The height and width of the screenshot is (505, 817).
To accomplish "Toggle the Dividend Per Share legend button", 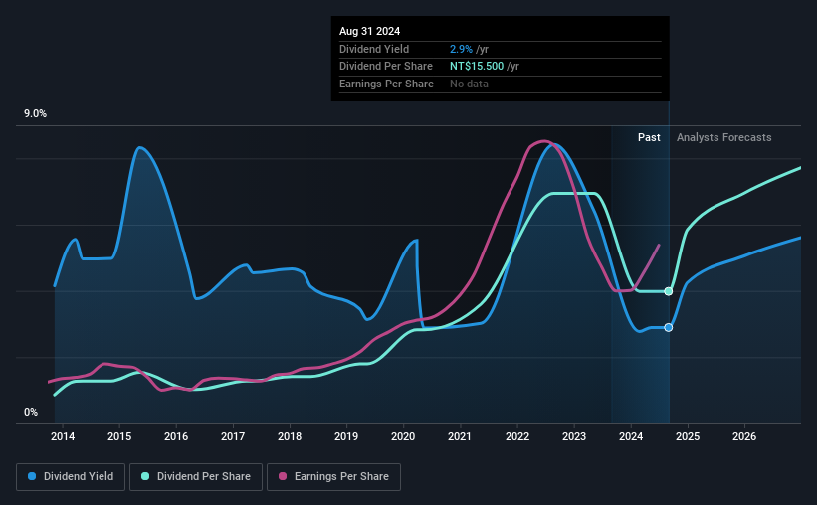I will 196,476.
